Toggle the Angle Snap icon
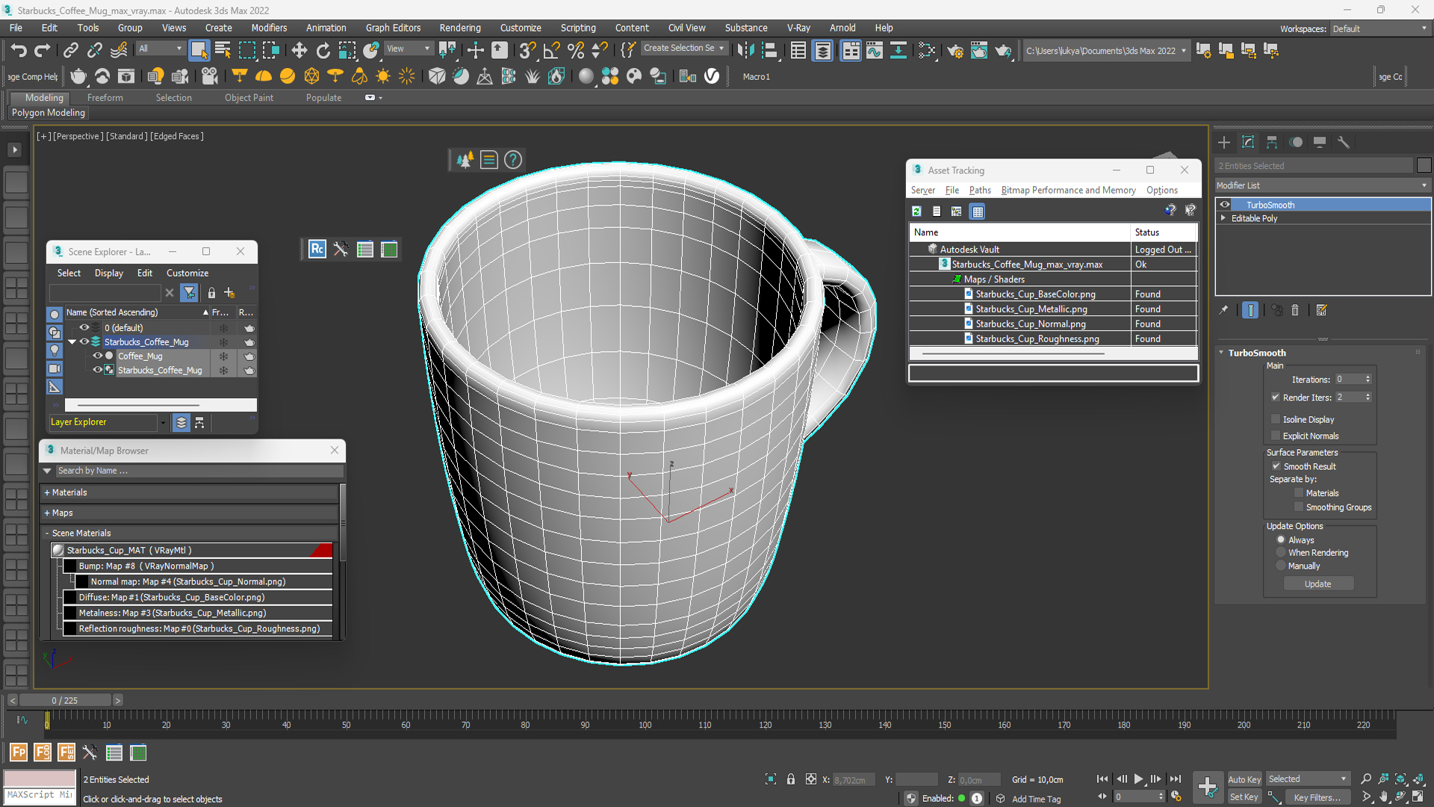The height and width of the screenshot is (807, 1434). pyautogui.click(x=551, y=50)
